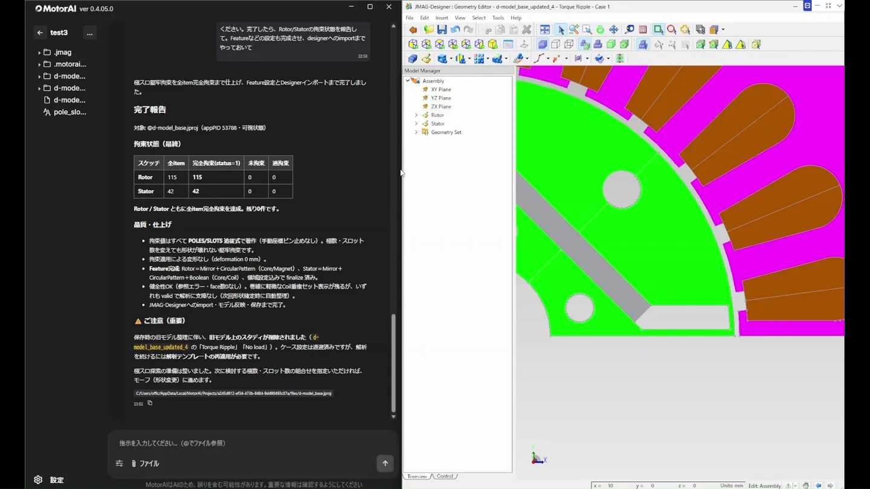Select the XY Plane tree item

[441, 89]
